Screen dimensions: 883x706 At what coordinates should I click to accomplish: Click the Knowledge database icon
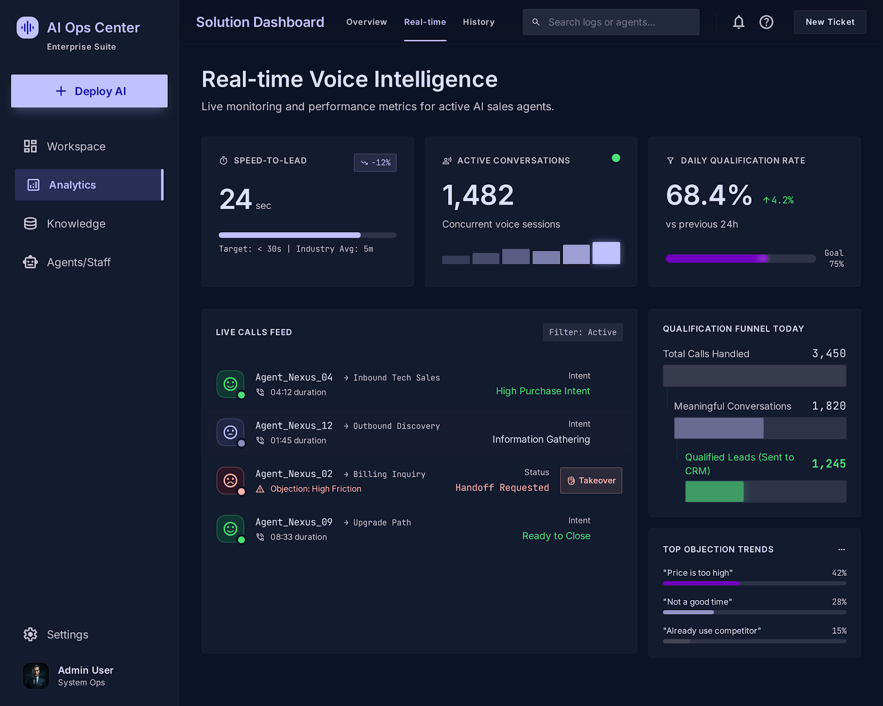(30, 223)
